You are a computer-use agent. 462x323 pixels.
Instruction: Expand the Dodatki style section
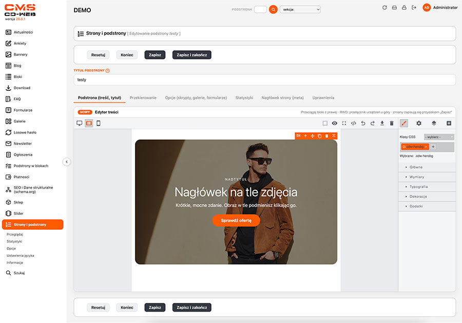(427, 206)
